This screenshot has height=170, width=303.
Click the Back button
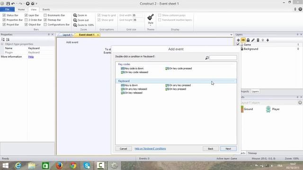pyautogui.click(x=211, y=149)
